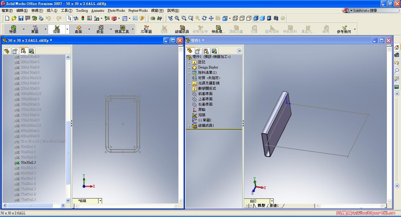Open the 說明(H) menu

point(173,10)
